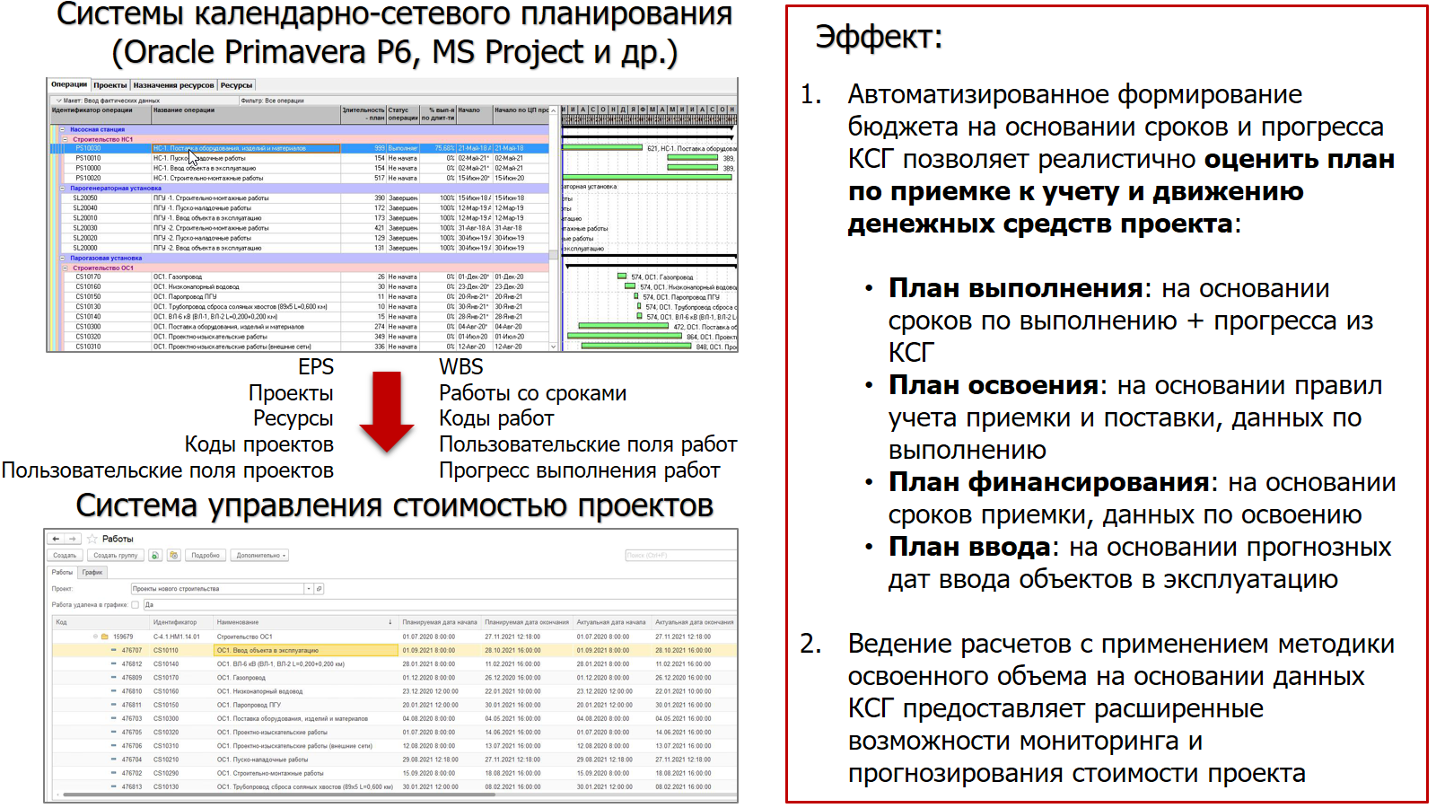Screen dimensions: 1436x808
Task: Open the Назначения ресурсов tab
Action: 174,85
